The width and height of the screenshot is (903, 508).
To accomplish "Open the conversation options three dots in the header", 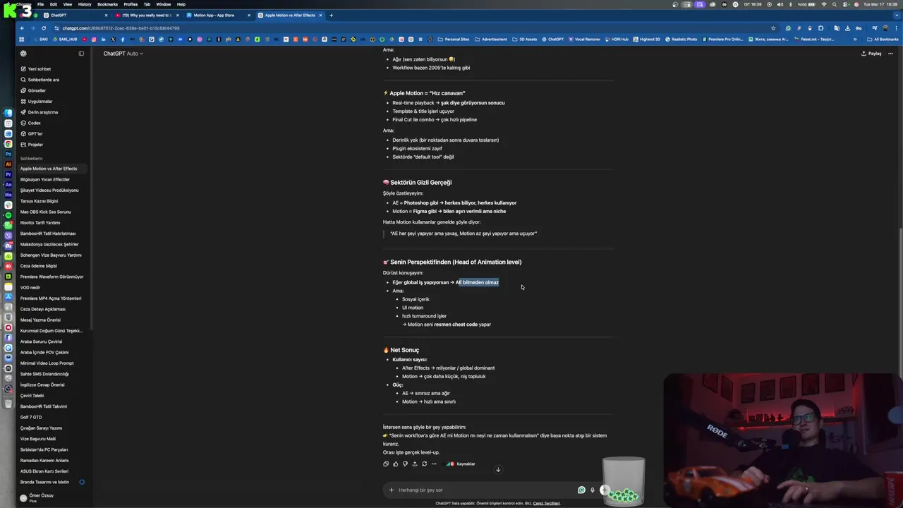I will pyautogui.click(x=890, y=54).
